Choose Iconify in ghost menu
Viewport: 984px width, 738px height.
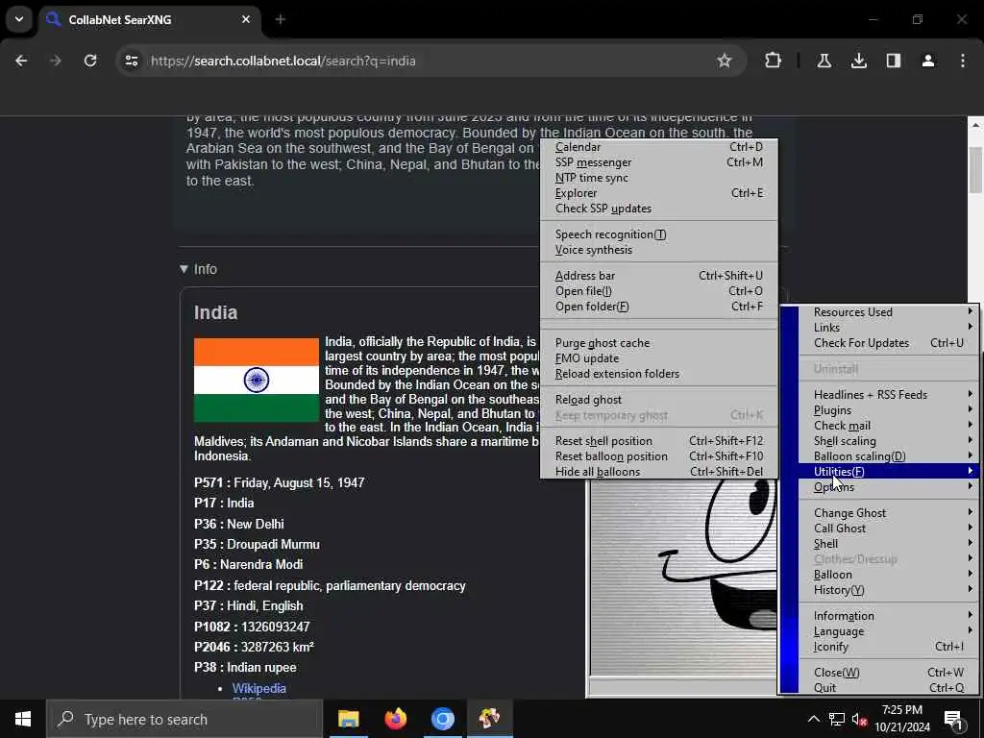[x=889, y=647]
